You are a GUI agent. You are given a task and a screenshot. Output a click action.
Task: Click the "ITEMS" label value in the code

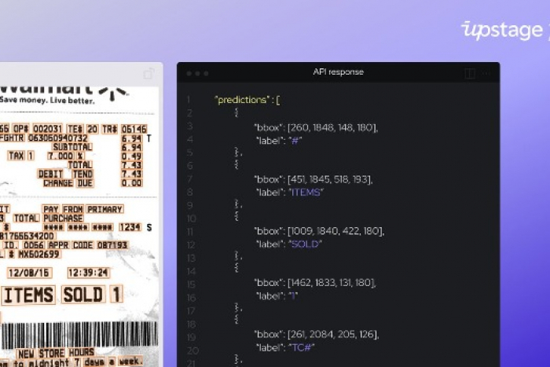tap(306, 193)
